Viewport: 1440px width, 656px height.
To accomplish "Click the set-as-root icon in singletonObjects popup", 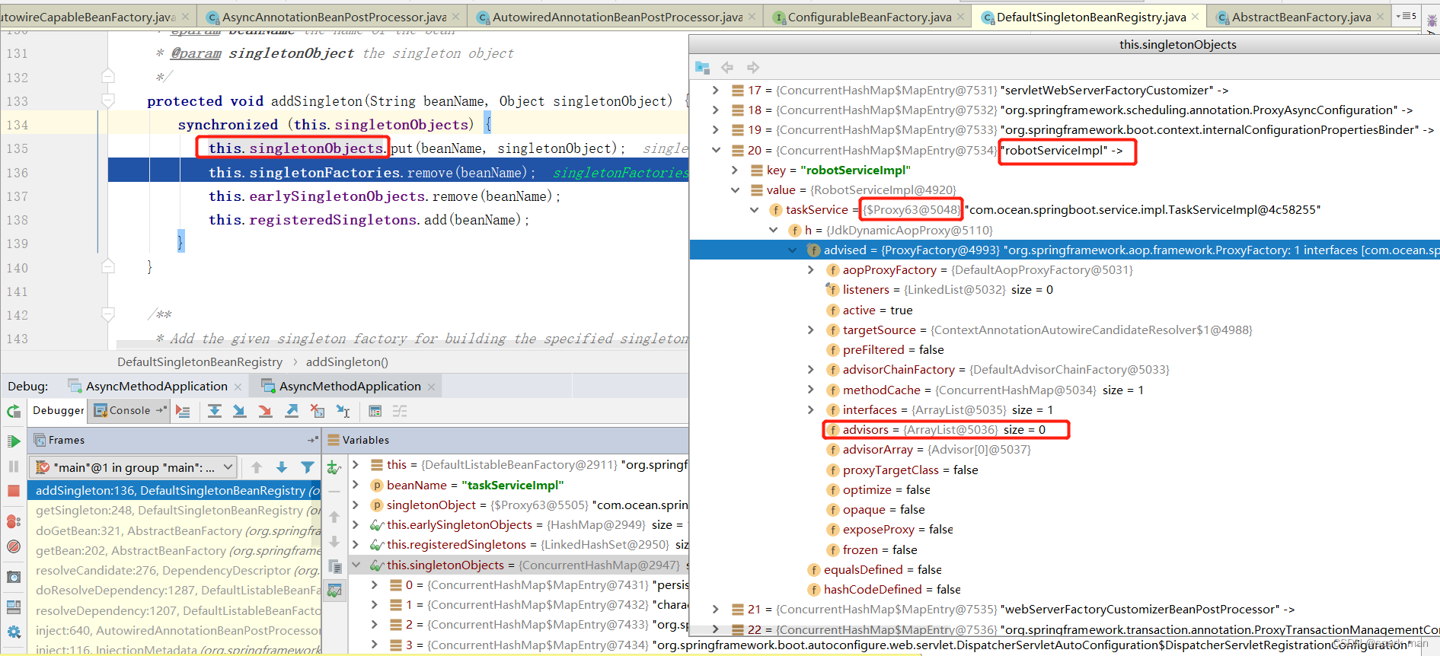I will pos(702,67).
